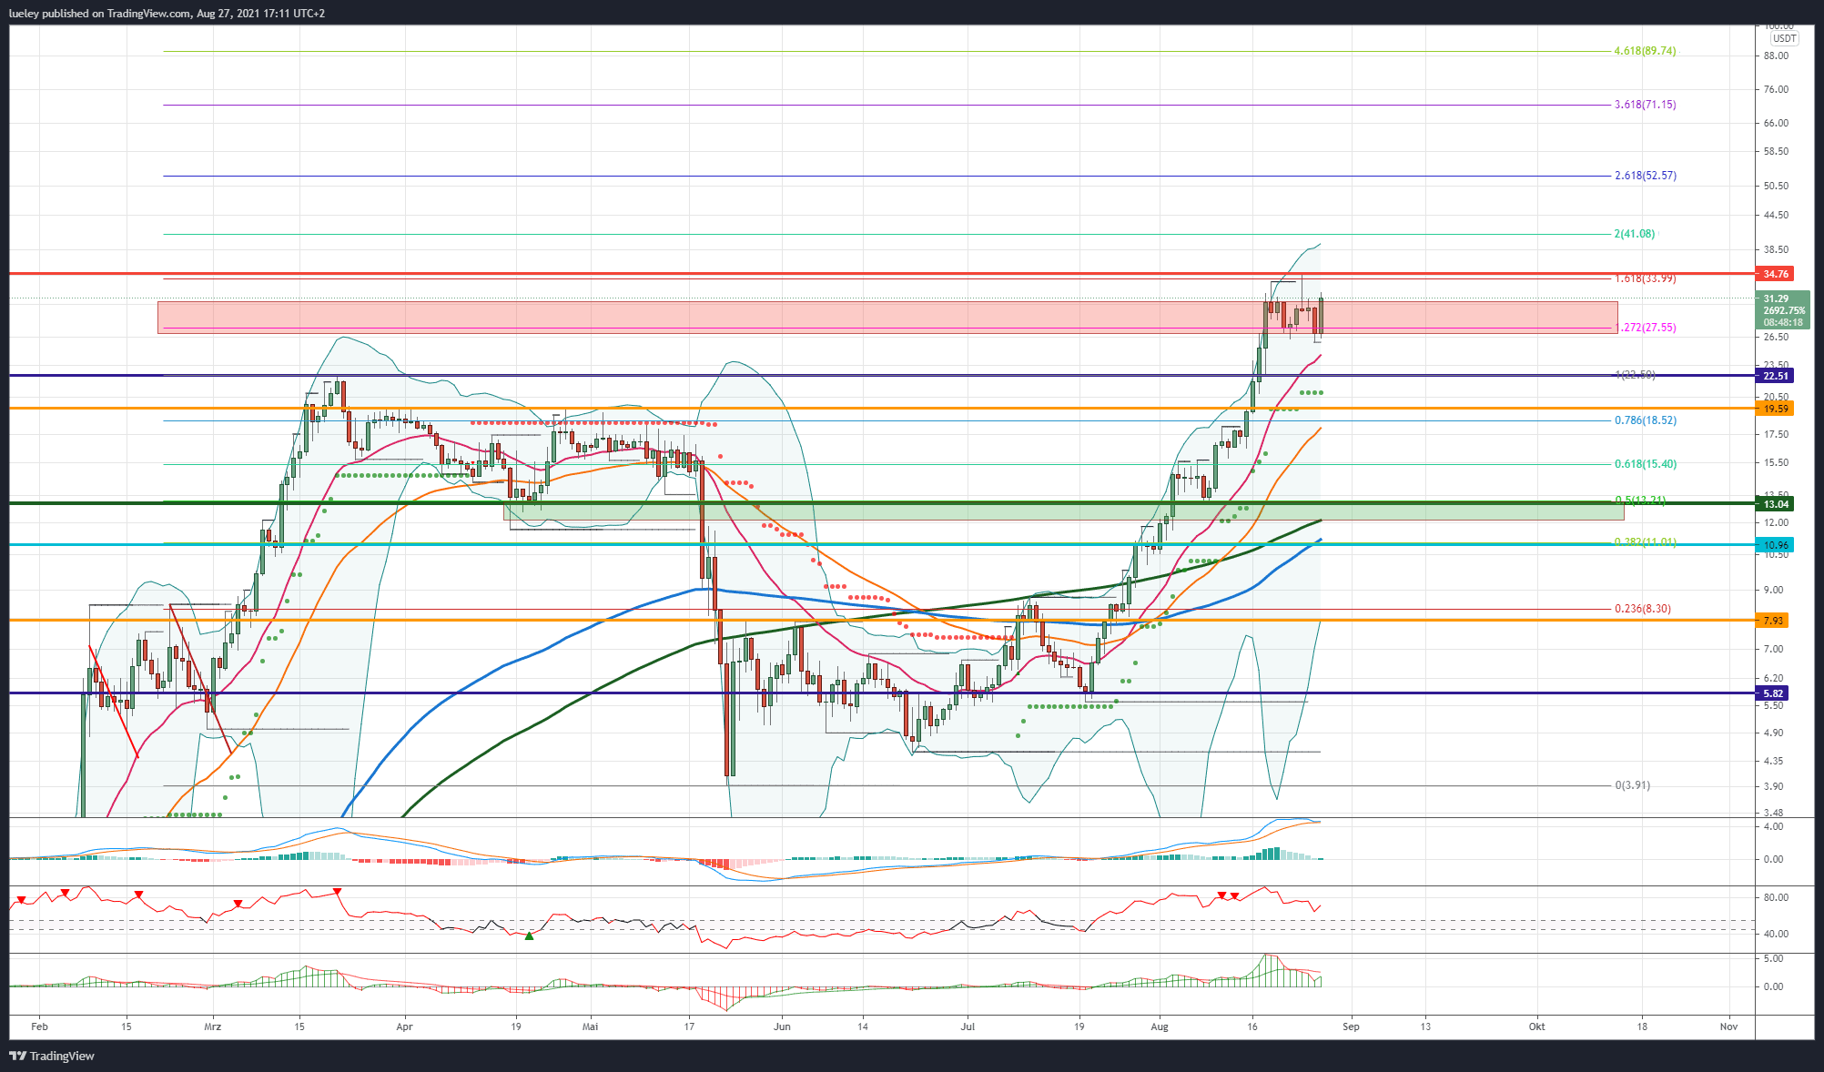The width and height of the screenshot is (1824, 1072).
Task: Select the dark blue 22.51 price label
Action: point(1775,376)
